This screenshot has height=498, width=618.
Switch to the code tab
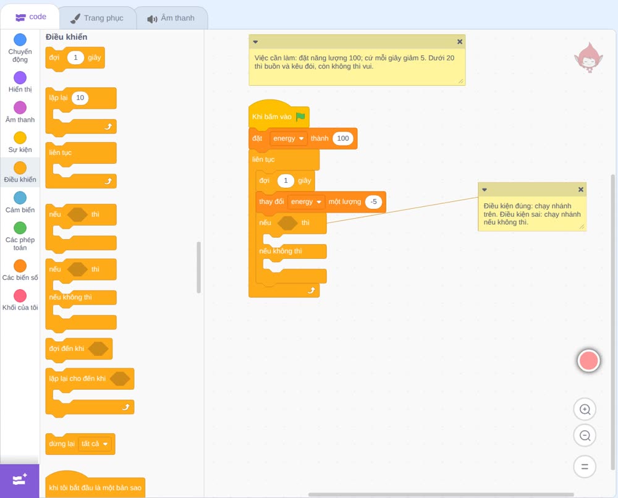tap(30, 17)
